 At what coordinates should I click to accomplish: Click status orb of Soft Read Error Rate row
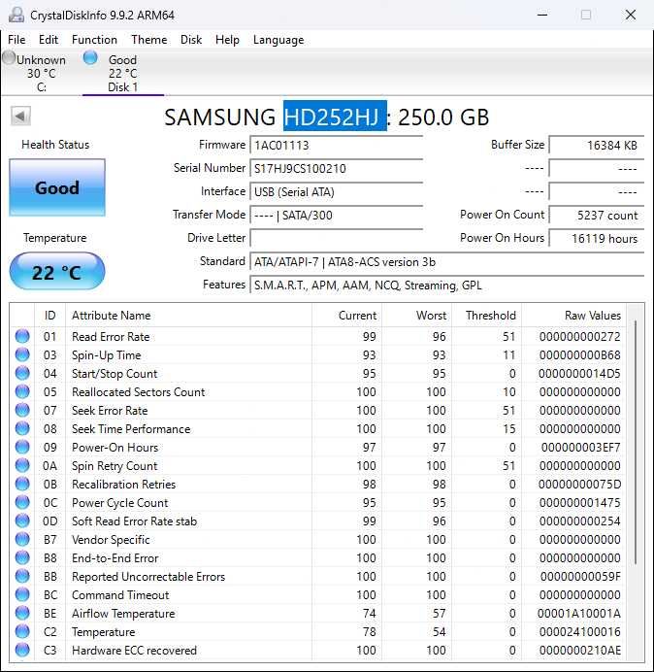click(22, 521)
